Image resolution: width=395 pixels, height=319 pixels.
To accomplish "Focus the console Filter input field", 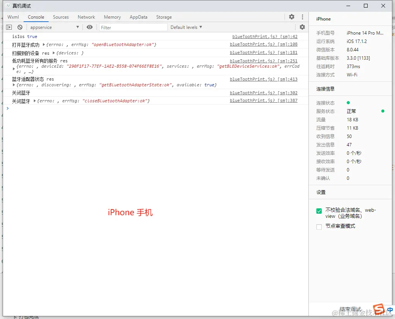I will [x=133, y=27].
